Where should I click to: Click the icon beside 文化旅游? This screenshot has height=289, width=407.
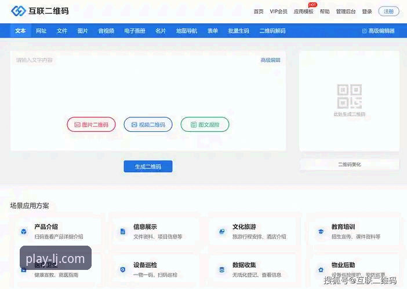(x=222, y=231)
